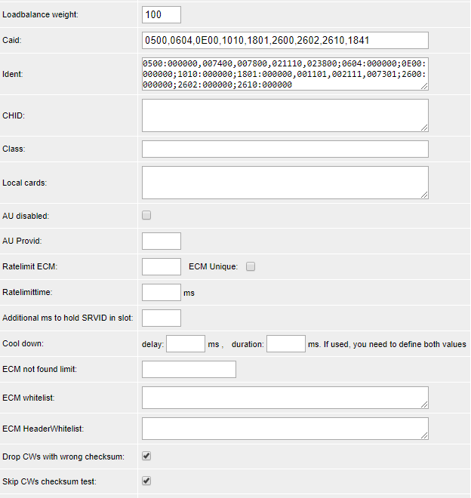Click the CHID textarea resize grip
This screenshot has width=471, height=498.
click(x=424, y=128)
